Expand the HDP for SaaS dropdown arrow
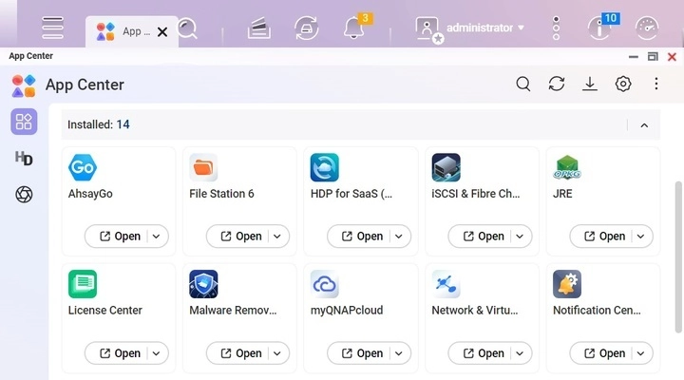 (x=399, y=236)
